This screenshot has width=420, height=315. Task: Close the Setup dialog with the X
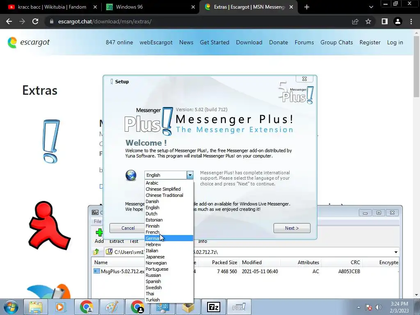(304, 79)
